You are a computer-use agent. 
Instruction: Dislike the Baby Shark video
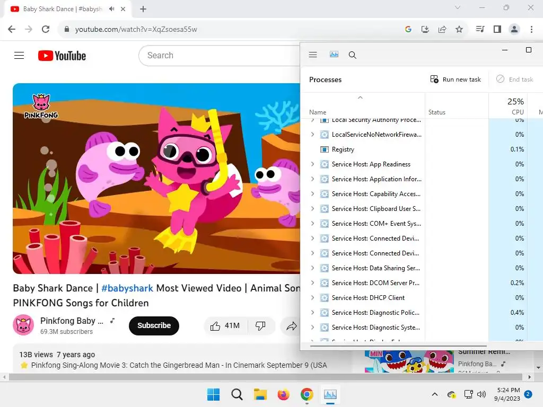(x=260, y=326)
